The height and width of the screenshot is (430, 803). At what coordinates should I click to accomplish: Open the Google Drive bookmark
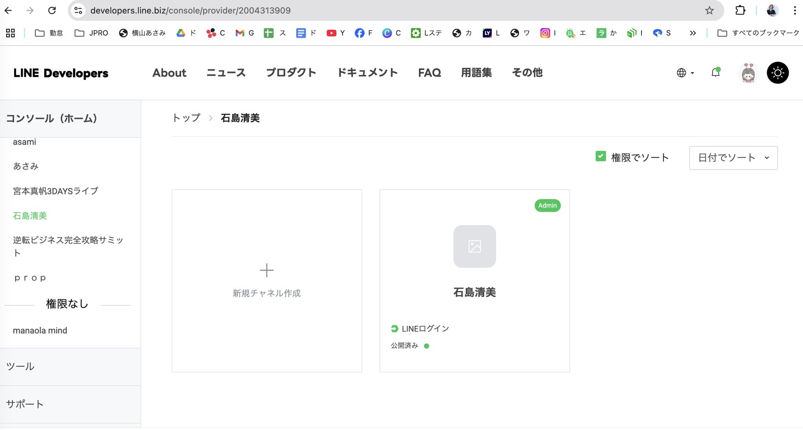pos(186,33)
